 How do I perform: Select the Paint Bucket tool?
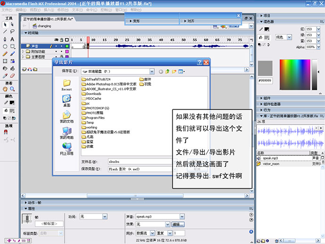12,68
